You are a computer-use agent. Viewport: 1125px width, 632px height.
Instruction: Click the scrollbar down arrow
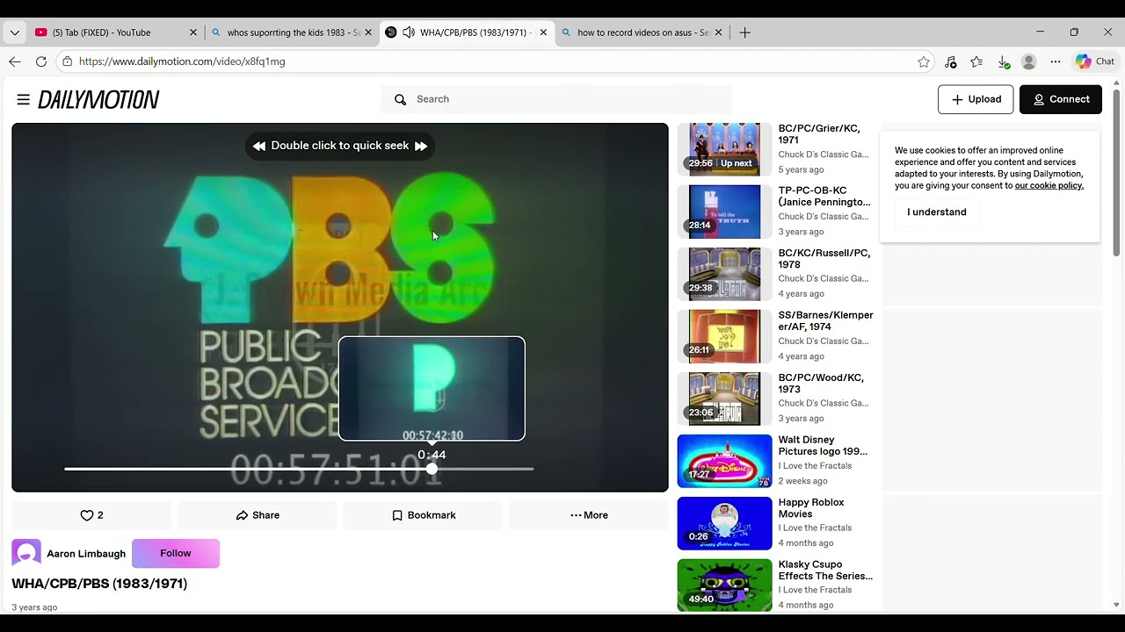[1117, 605]
